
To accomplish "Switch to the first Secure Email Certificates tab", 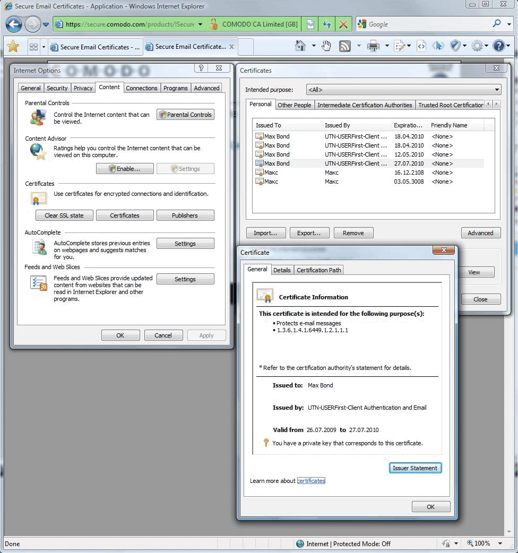I will (x=95, y=47).
